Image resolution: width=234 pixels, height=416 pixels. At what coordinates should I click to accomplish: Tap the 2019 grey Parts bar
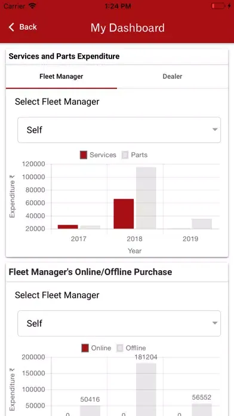tap(202, 224)
